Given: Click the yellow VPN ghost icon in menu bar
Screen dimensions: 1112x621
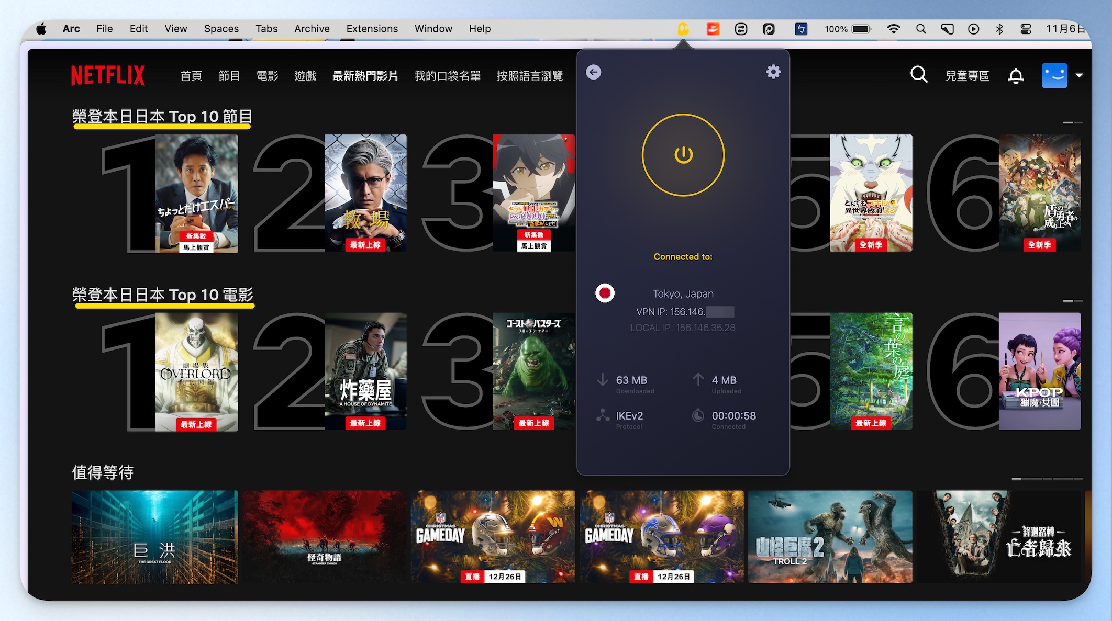Looking at the screenshot, I should click(683, 29).
